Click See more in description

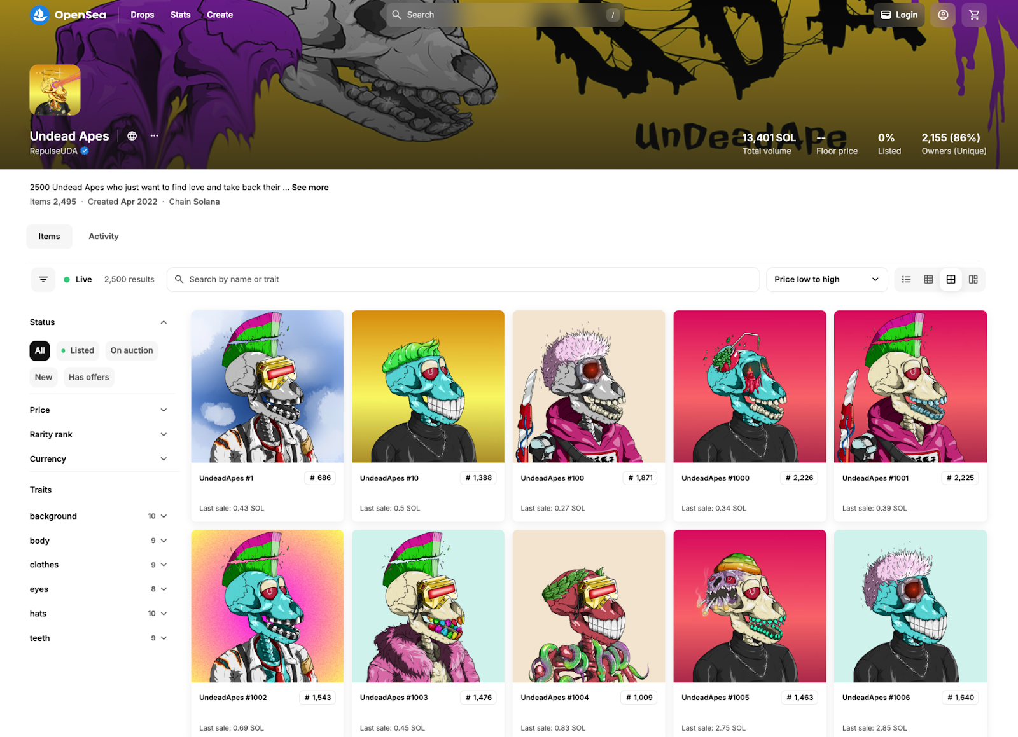click(x=310, y=188)
